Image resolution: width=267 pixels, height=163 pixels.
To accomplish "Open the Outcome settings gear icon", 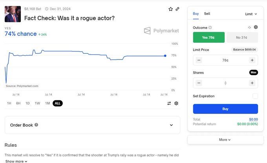I will click(256, 27).
